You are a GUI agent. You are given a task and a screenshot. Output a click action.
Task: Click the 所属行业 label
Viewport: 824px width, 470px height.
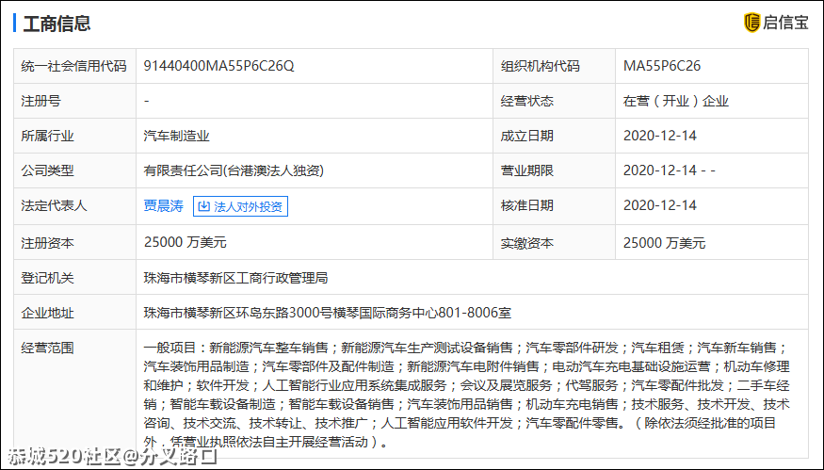[x=47, y=137]
